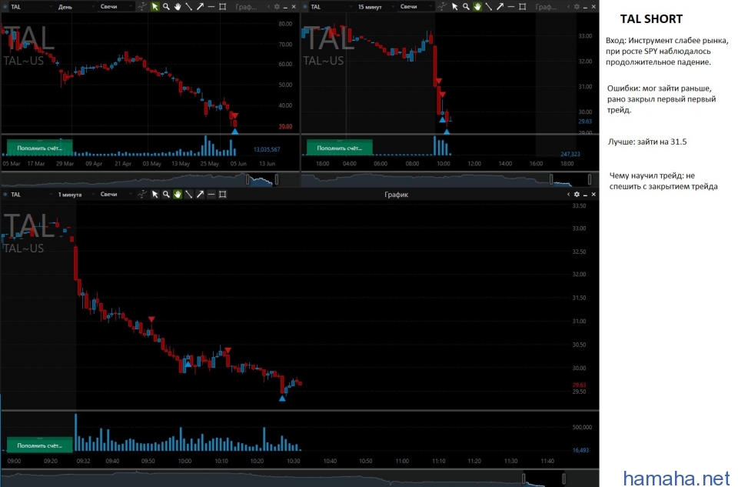
Task: Click the TAL SHORT heading in the notes
Action: pyautogui.click(x=651, y=18)
